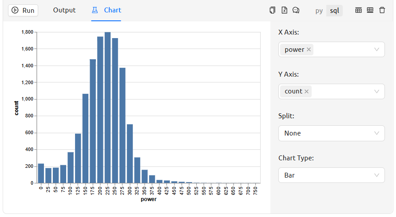The width and height of the screenshot is (396, 217).
Task: Click the insert cell below icon
Action: (370, 10)
